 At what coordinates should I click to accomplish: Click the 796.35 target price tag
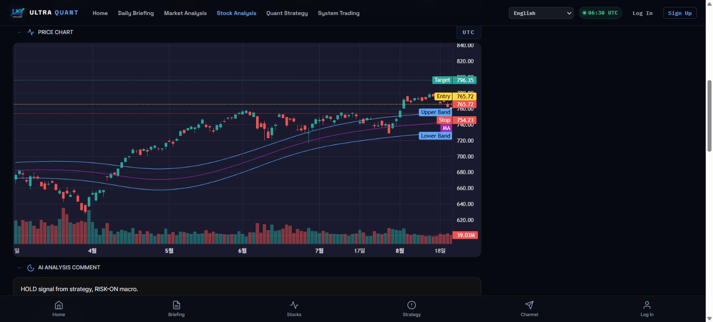[465, 80]
